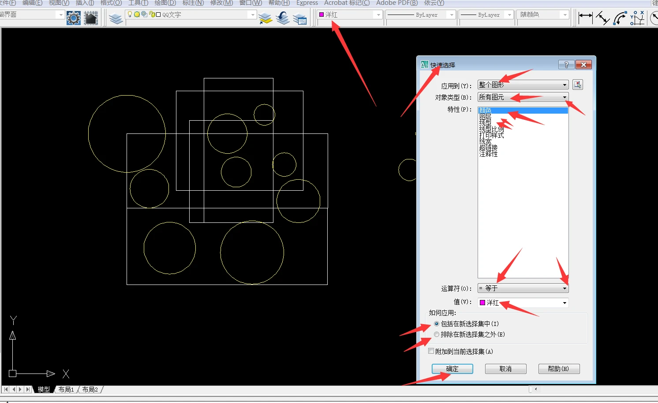Viewport: 658px width, 403px height.
Task: Click the 确定 button in Quick Select
Action: point(452,369)
